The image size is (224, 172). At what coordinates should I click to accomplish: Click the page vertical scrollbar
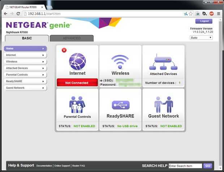pyautogui.click(x=220, y=94)
